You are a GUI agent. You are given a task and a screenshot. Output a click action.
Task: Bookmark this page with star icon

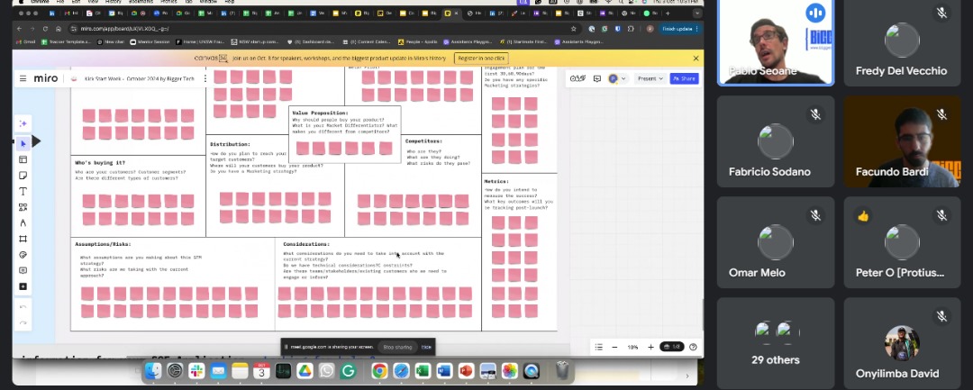(573, 29)
